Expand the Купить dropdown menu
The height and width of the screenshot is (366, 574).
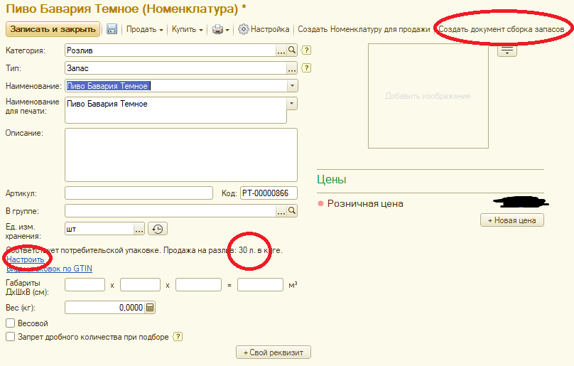(187, 29)
